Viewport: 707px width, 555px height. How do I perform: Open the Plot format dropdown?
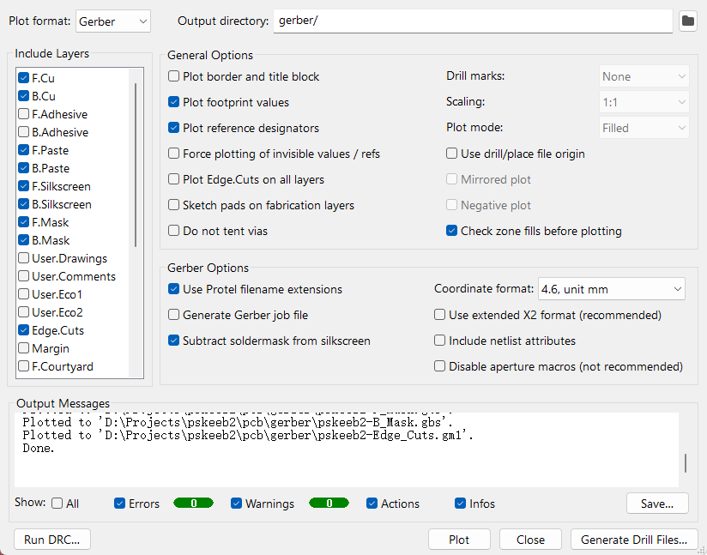[113, 21]
